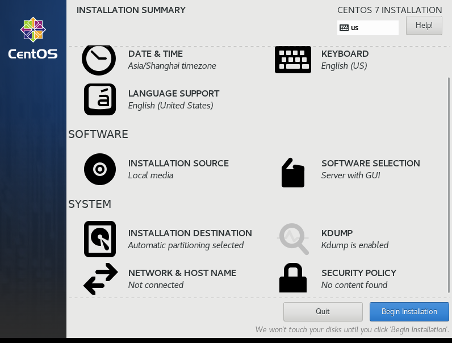The image size is (452, 343).
Task: Open the Date & Time clock icon
Action: (99, 60)
